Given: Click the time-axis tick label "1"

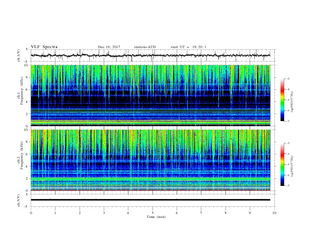Looking at the screenshot, I should 55,213.
